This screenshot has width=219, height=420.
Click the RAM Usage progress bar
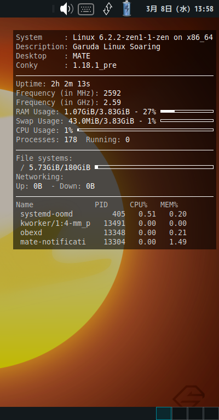(x=187, y=111)
